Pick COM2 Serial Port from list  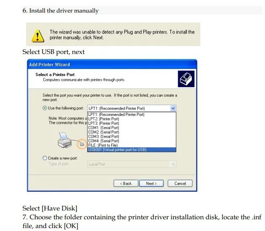tap(132, 132)
